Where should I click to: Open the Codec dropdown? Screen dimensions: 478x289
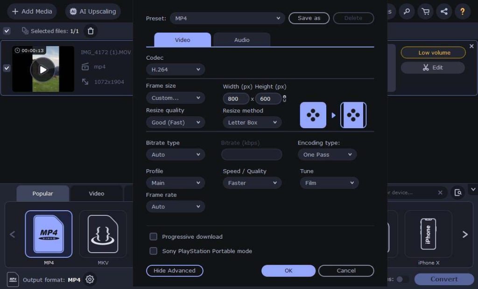[x=175, y=69]
